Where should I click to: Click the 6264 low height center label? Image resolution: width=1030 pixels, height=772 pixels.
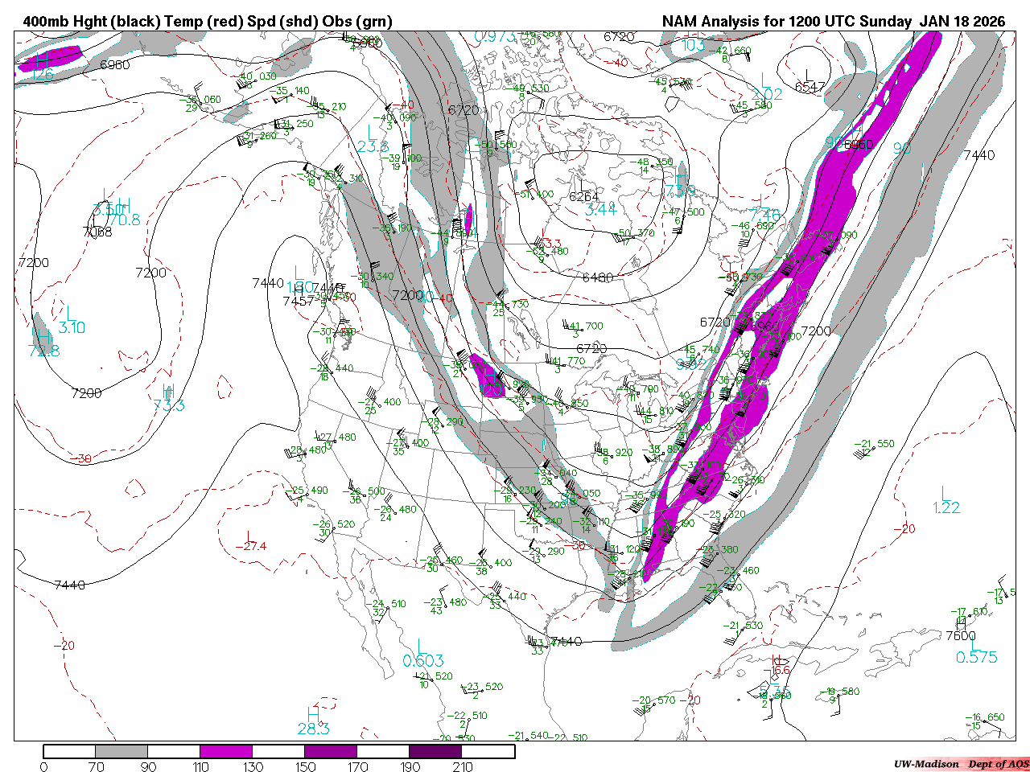(x=584, y=196)
